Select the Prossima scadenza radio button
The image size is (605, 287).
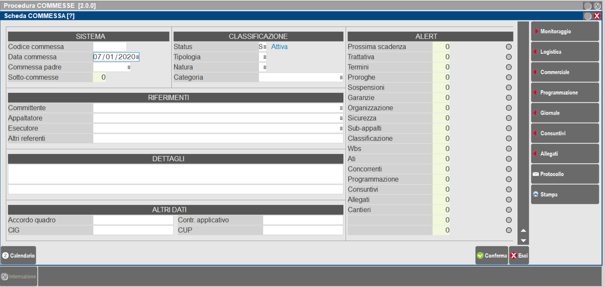coord(509,47)
